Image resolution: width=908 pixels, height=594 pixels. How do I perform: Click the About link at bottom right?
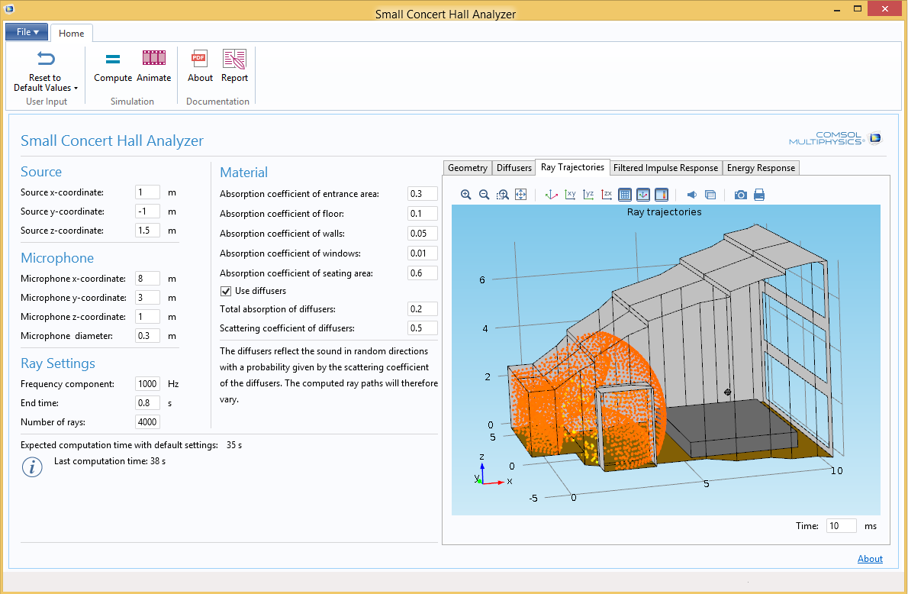click(870, 559)
